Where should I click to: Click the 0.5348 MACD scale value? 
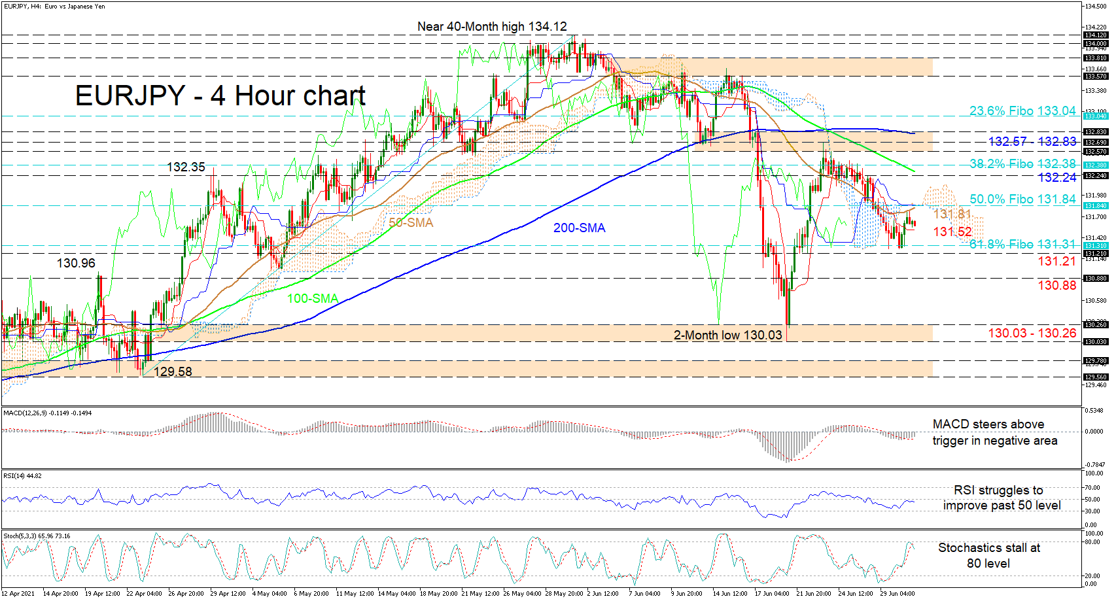click(1094, 411)
